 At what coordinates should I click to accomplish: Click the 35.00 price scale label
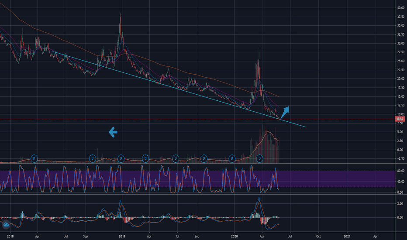point(400,26)
